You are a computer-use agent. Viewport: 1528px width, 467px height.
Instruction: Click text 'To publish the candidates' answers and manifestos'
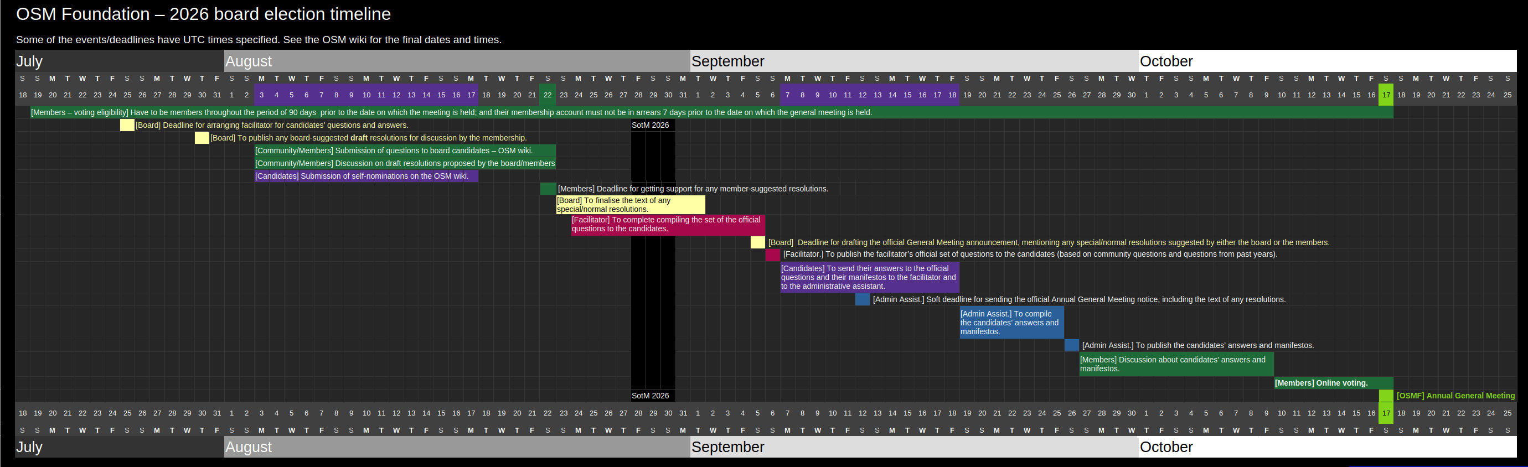coord(1224,345)
